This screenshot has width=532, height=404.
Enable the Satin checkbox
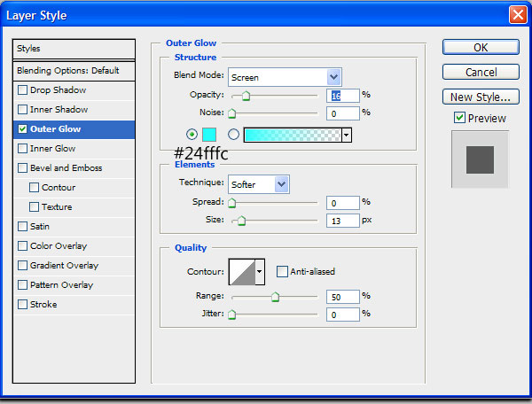click(x=23, y=227)
